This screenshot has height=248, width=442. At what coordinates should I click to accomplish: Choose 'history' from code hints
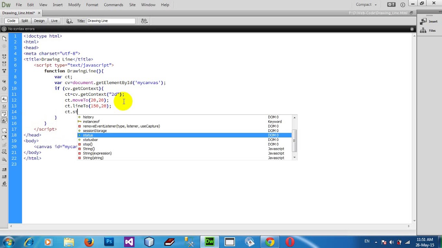[x=184, y=117]
